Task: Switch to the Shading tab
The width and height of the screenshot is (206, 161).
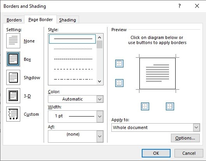Action: 68,20
